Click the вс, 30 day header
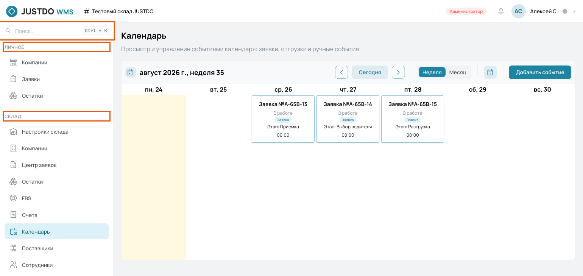 [x=542, y=89]
